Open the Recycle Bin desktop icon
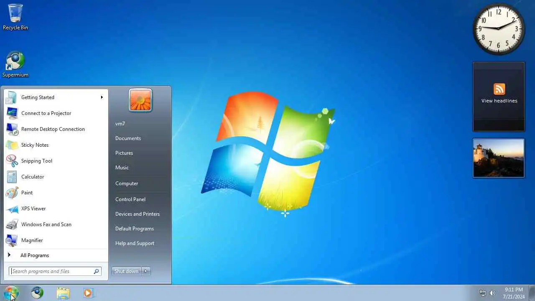The width and height of the screenshot is (535, 301). pos(15,17)
